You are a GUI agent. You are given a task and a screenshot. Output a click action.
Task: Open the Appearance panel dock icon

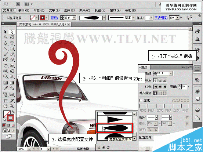(197, 91)
